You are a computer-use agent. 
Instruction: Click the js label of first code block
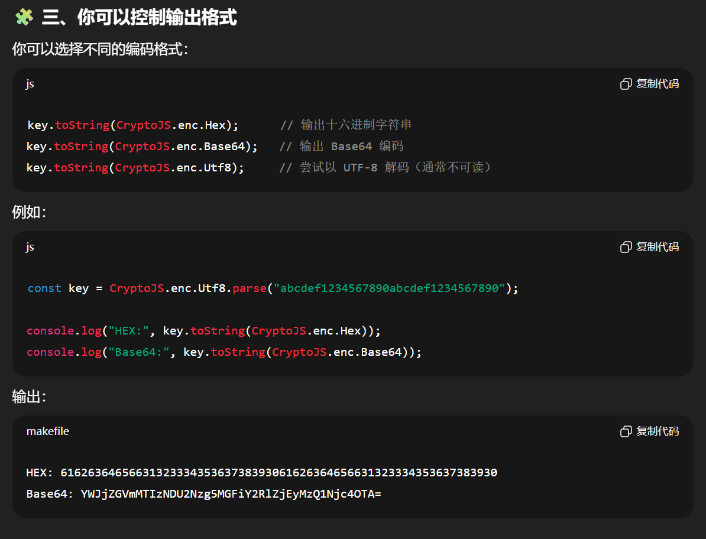tap(30, 84)
